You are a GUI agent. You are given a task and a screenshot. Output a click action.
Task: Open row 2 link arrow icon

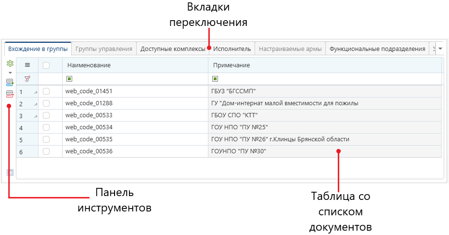[36, 104]
